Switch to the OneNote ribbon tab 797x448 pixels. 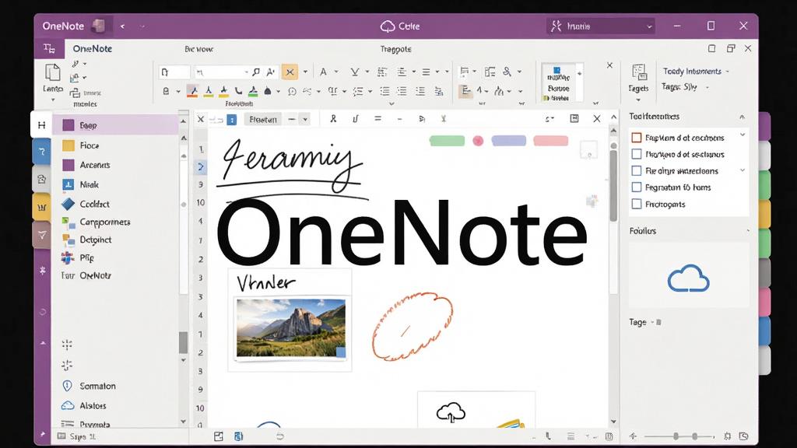93,49
